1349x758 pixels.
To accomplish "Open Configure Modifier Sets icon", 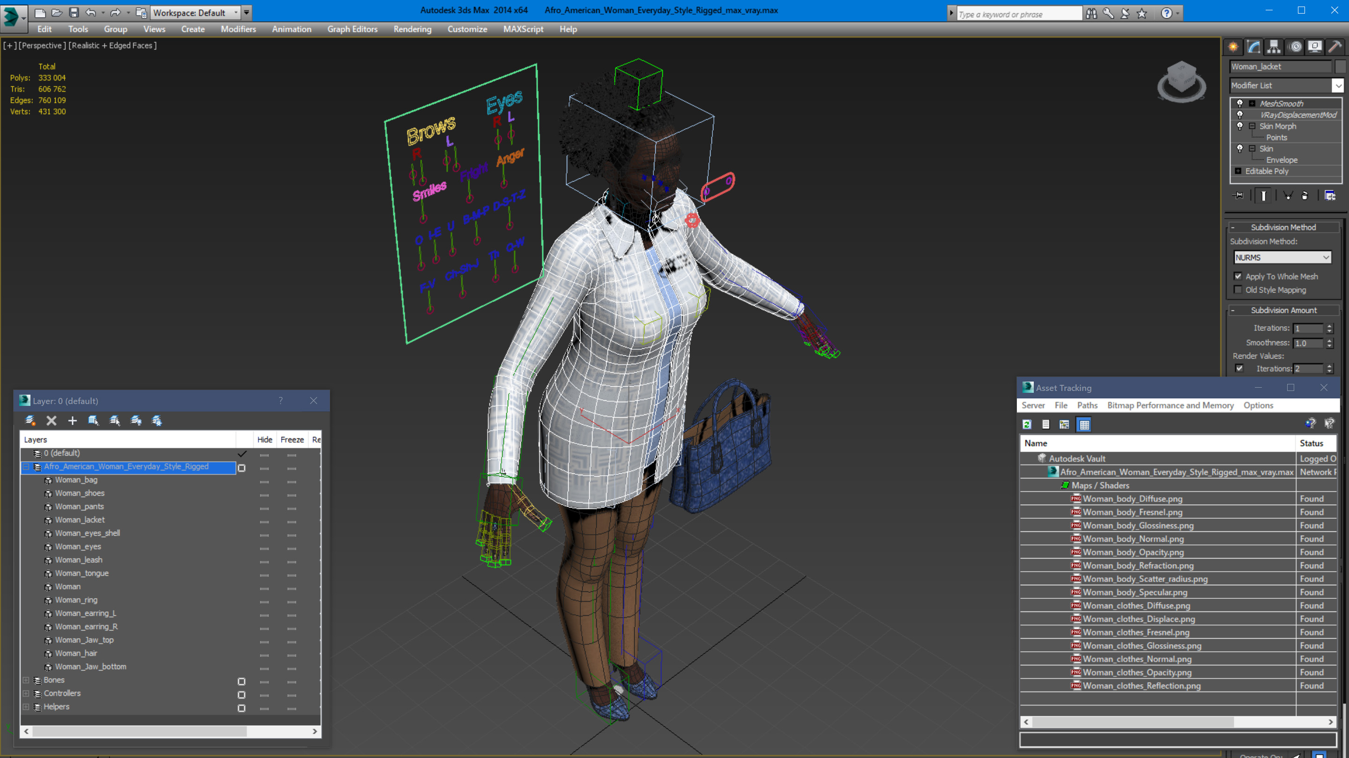I will tap(1330, 196).
